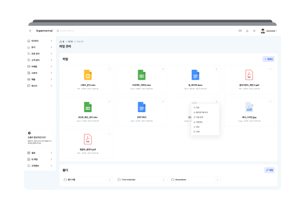Open more options on last .pdf file

click(109, 133)
